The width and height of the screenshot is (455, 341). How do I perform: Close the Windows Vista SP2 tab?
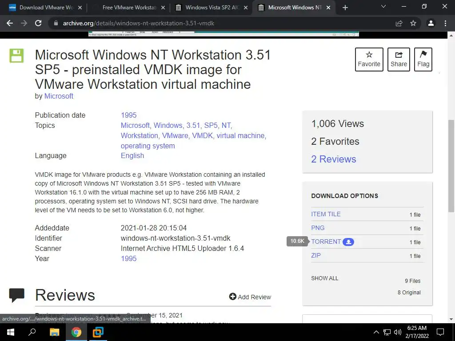pyautogui.click(x=245, y=8)
